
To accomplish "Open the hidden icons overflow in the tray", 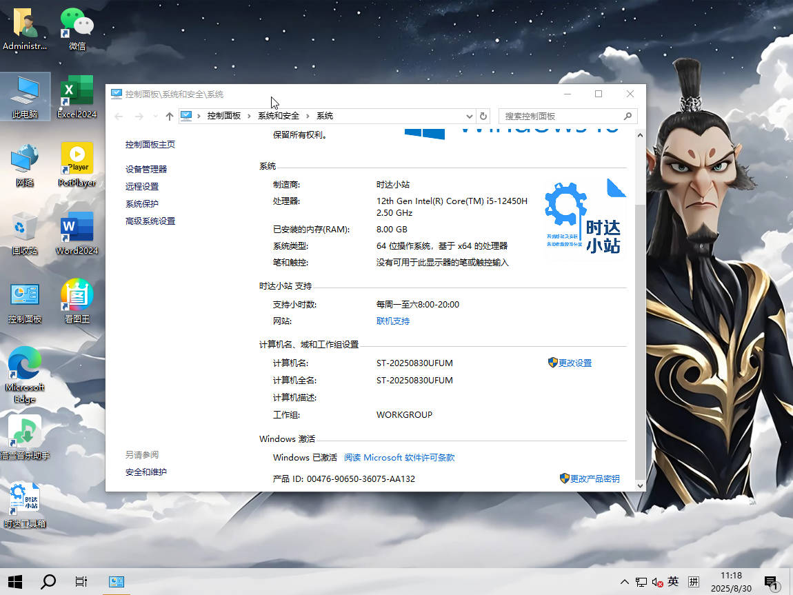I will point(624,582).
